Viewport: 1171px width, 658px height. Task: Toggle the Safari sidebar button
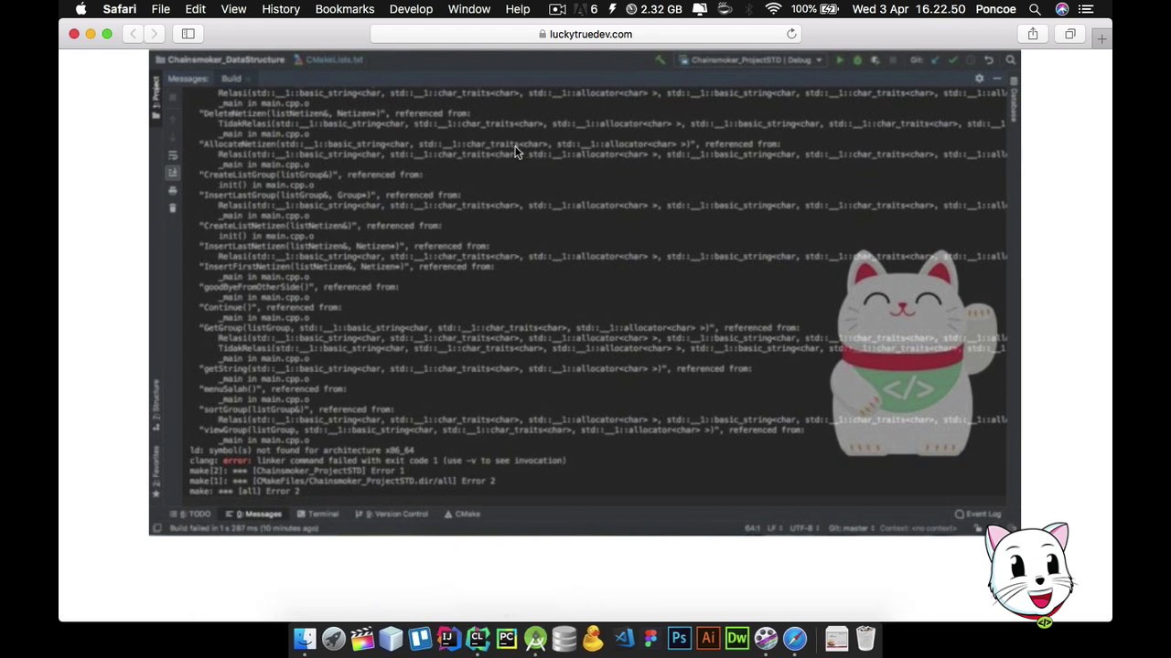pos(188,34)
